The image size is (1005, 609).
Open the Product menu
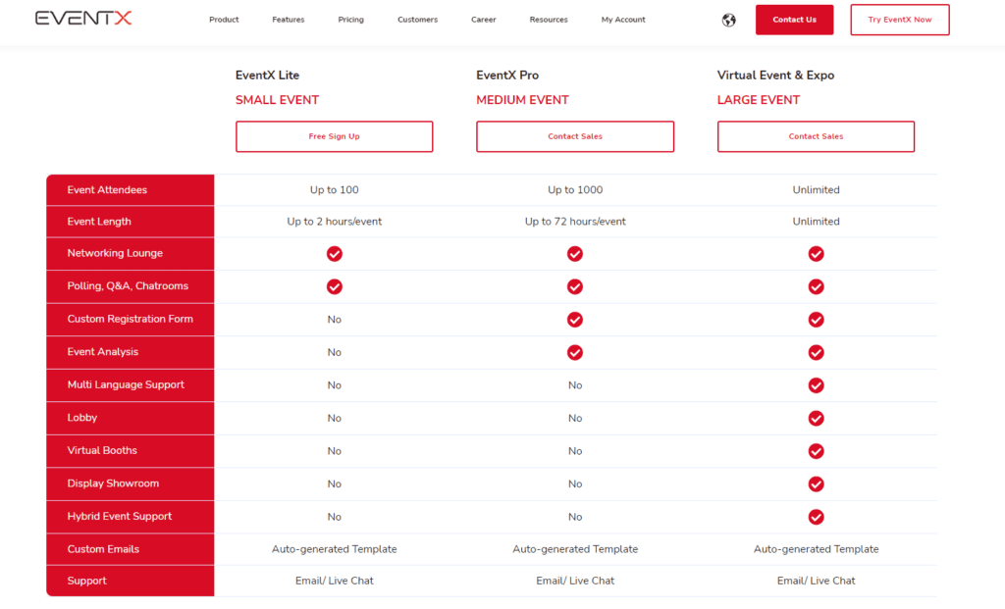[224, 19]
